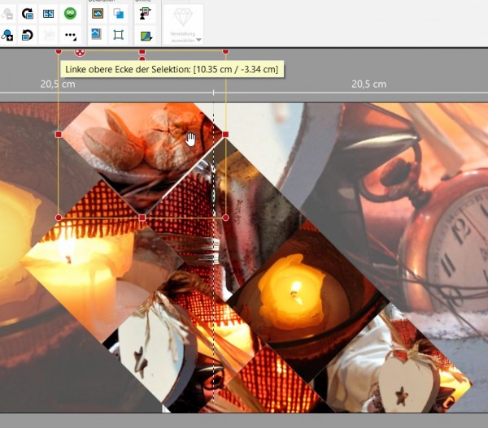Click the red circular icon atop the selection
The image size is (488, 428).
click(x=80, y=52)
